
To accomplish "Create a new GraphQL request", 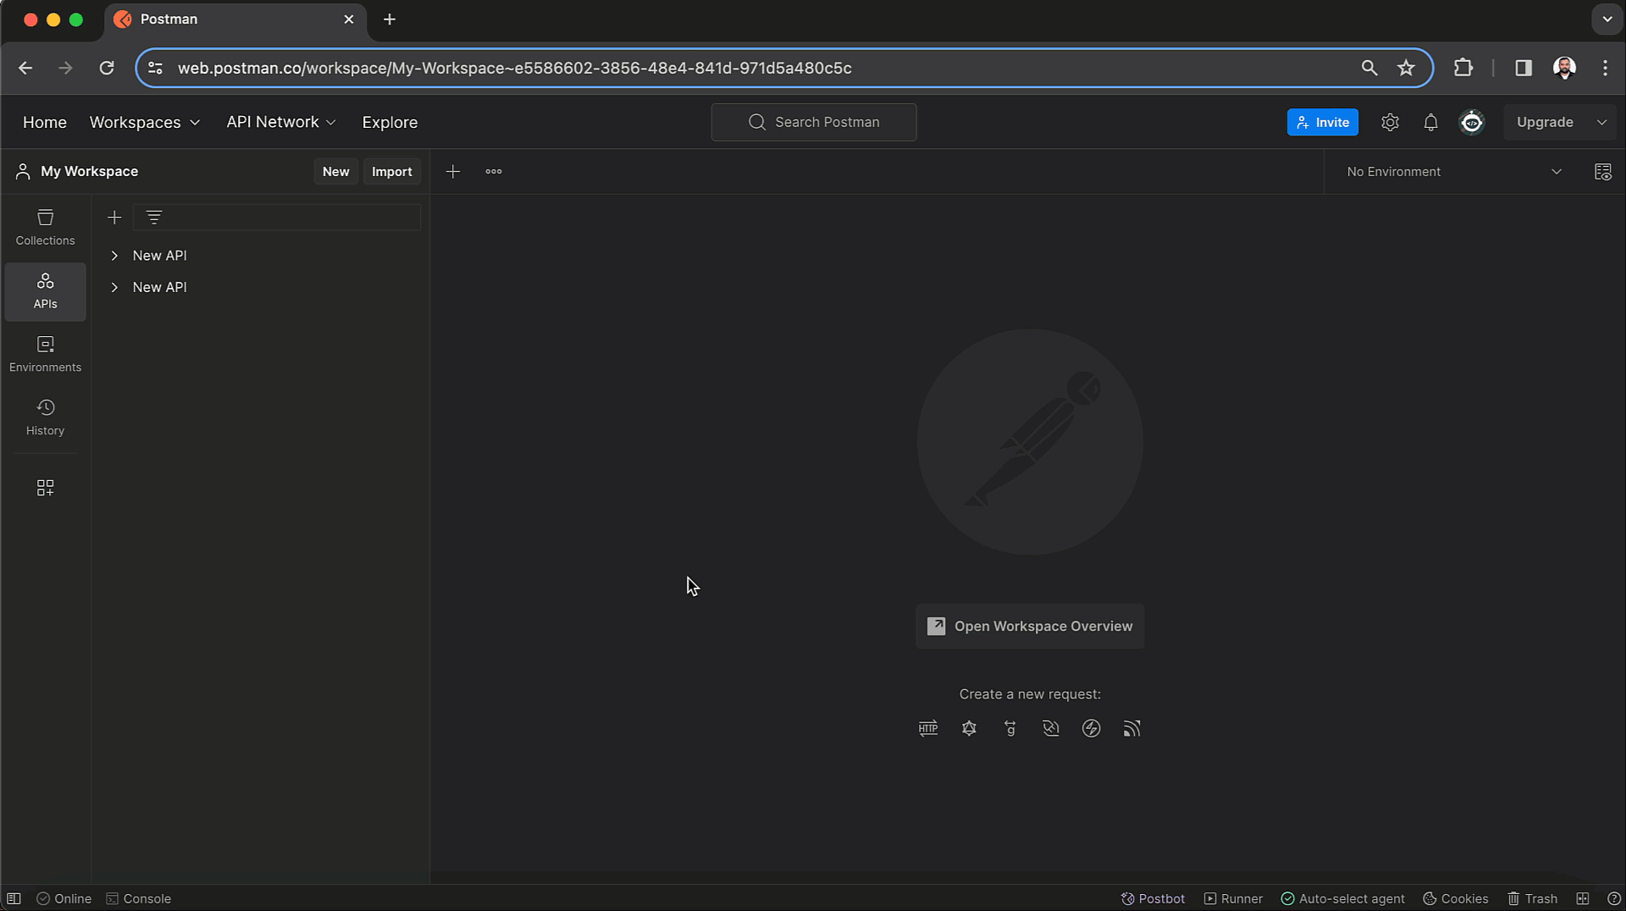I will pyautogui.click(x=969, y=728).
